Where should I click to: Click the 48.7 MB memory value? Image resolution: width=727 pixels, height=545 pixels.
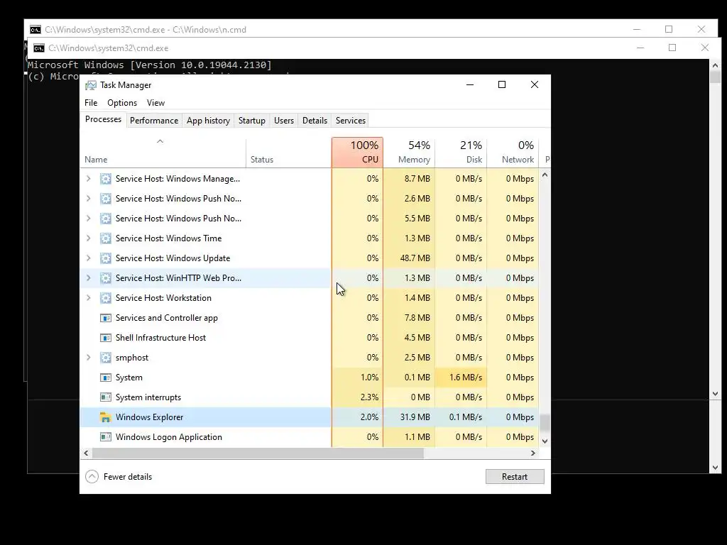click(415, 258)
